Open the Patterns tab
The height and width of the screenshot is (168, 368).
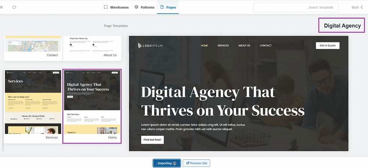[x=144, y=7]
